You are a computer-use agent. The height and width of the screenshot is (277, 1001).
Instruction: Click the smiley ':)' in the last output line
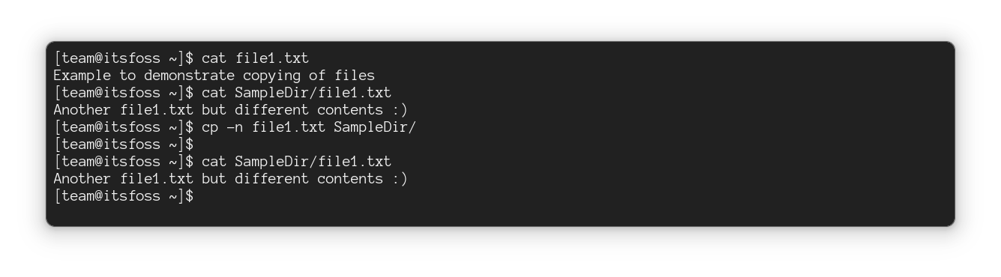coord(400,179)
